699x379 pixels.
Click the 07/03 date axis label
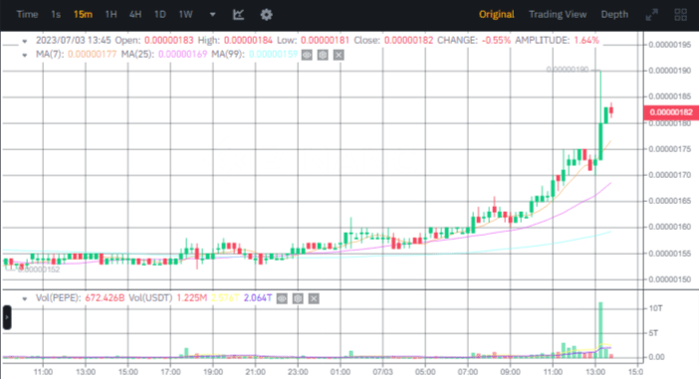(x=382, y=372)
